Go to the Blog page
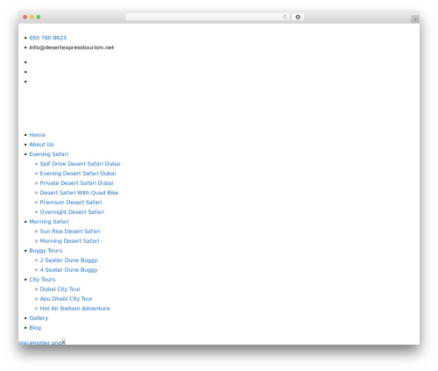 (x=35, y=328)
